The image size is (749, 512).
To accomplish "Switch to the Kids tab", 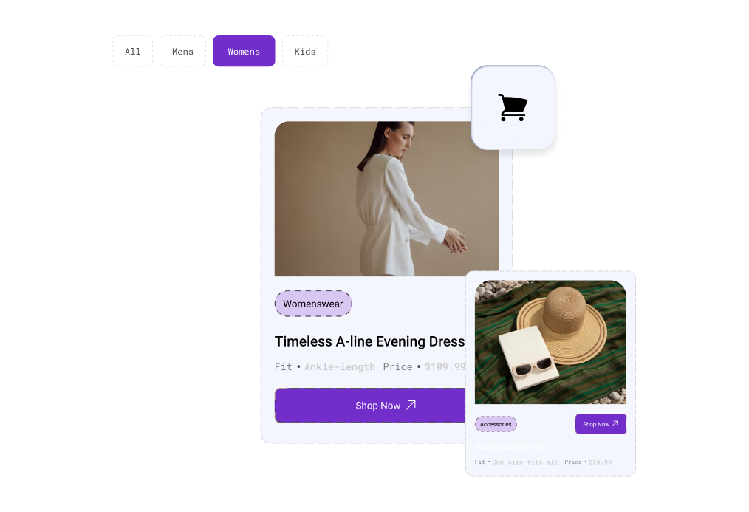I will point(305,51).
